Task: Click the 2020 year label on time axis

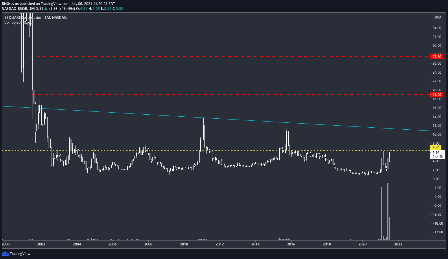Action: [x=362, y=244]
